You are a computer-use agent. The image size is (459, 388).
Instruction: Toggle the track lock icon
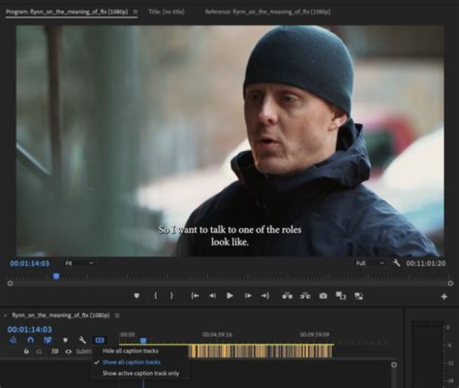tap(26, 352)
